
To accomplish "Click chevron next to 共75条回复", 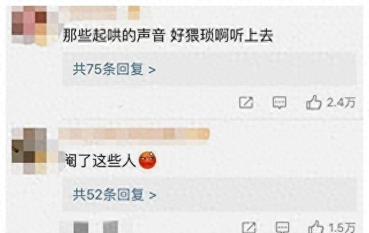I will pos(152,70).
